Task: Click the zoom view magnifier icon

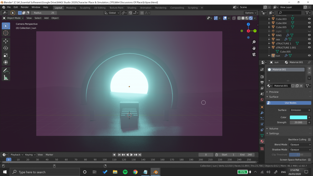Action: 254,42
